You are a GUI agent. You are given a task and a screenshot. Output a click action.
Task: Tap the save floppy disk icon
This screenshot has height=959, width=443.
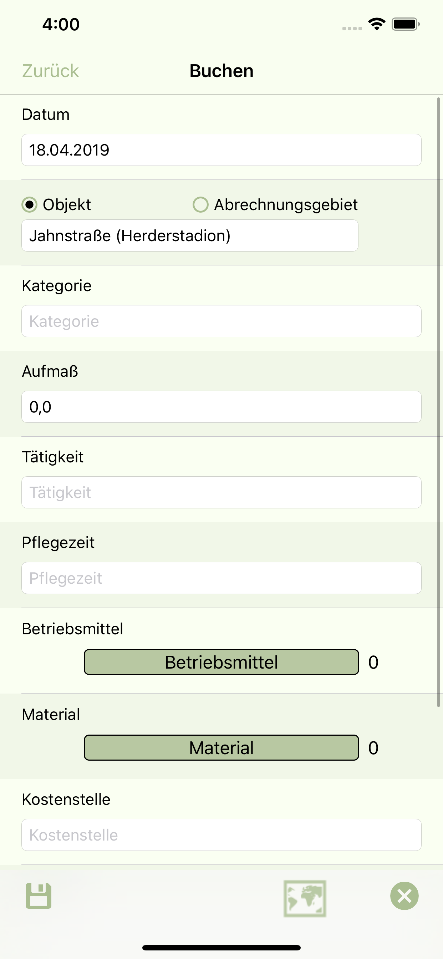39,896
